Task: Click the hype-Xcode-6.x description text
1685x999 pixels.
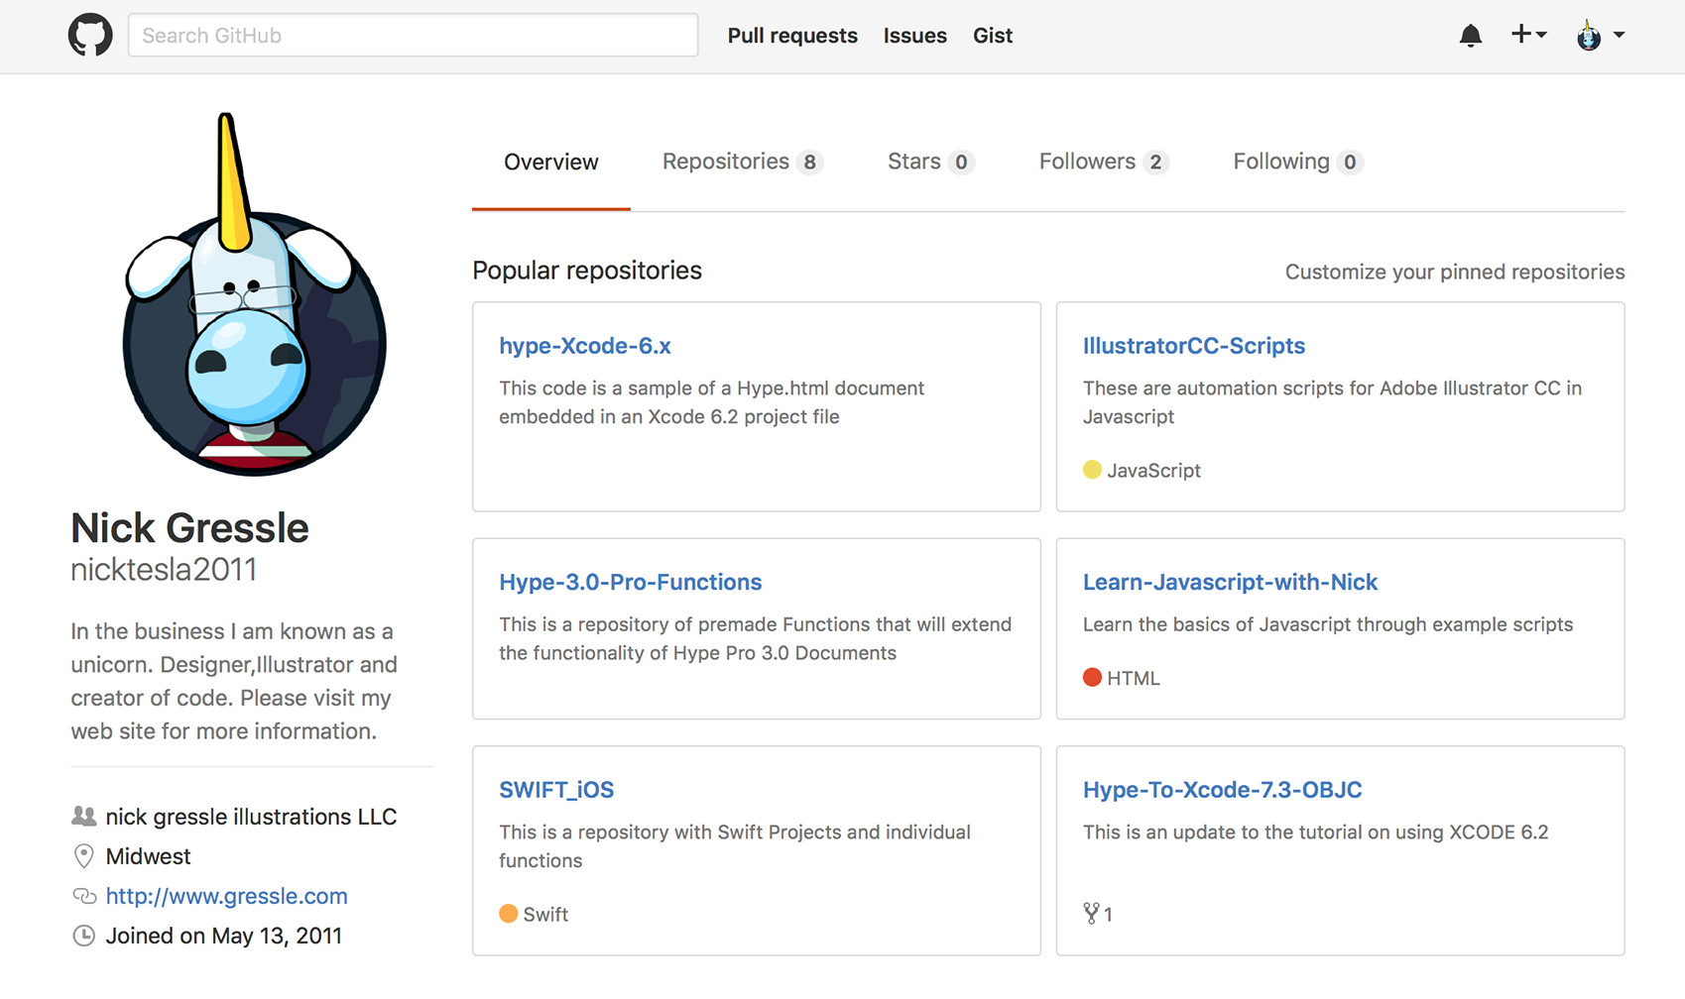Action: click(712, 402)
